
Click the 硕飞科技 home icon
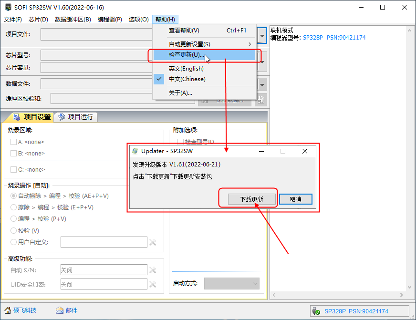coord(7,310)
